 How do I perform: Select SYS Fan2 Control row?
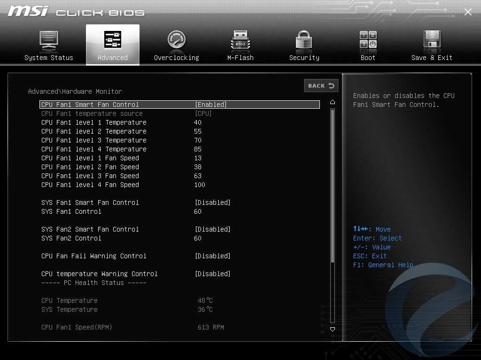coord(71,238)
